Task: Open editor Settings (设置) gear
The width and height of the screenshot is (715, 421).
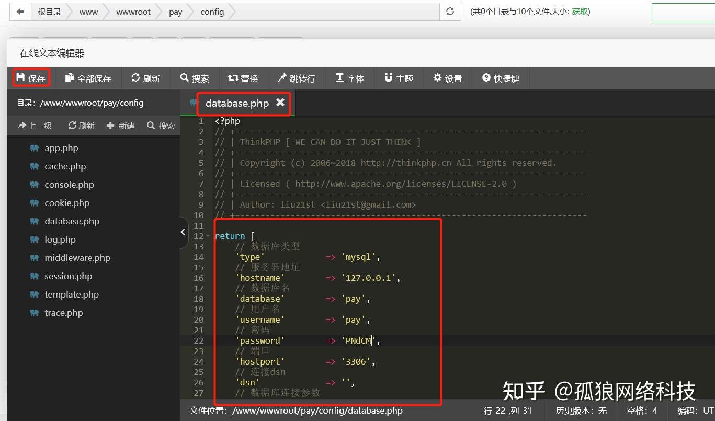Action: click(x=448, y=78)
